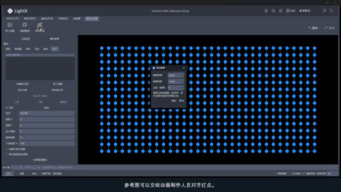Toggle the 网格捕捉 grid snap checkbox
This screenshot has width=341, height=192.
(x=275, y=173)
